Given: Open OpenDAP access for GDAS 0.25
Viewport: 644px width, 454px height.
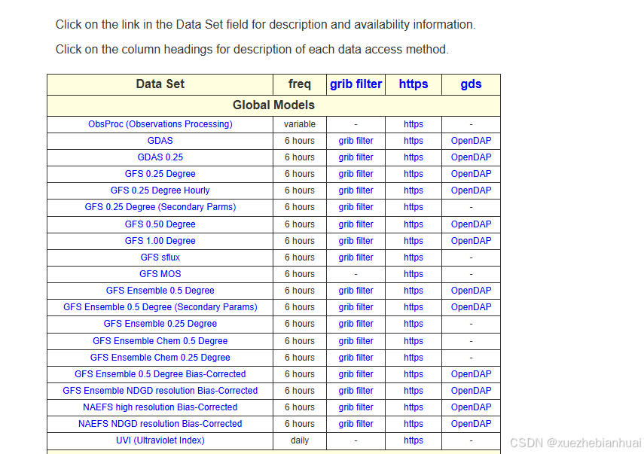Looking at the screenshot, I should pyautogui.click(x=471, y=157).
